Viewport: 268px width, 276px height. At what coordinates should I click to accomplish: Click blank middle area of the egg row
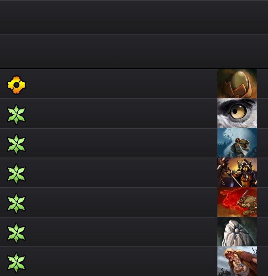tap(122, 84)
